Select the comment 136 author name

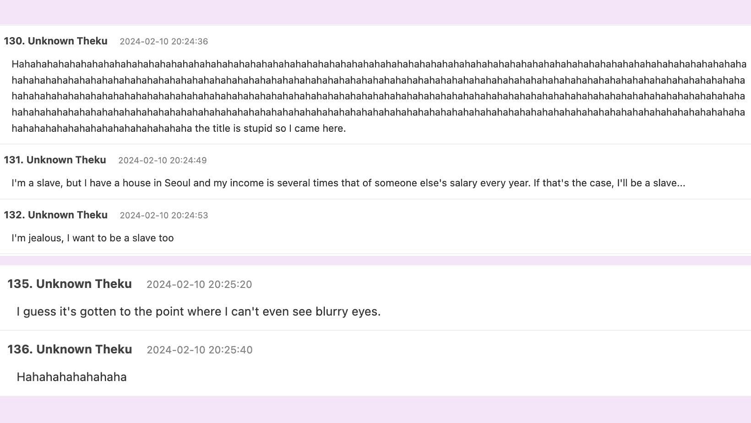[x=84, y=349]
